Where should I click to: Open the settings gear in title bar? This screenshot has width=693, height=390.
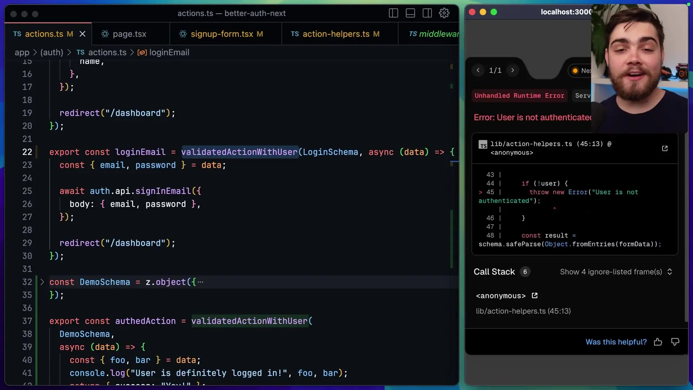(x=444, y=13)
